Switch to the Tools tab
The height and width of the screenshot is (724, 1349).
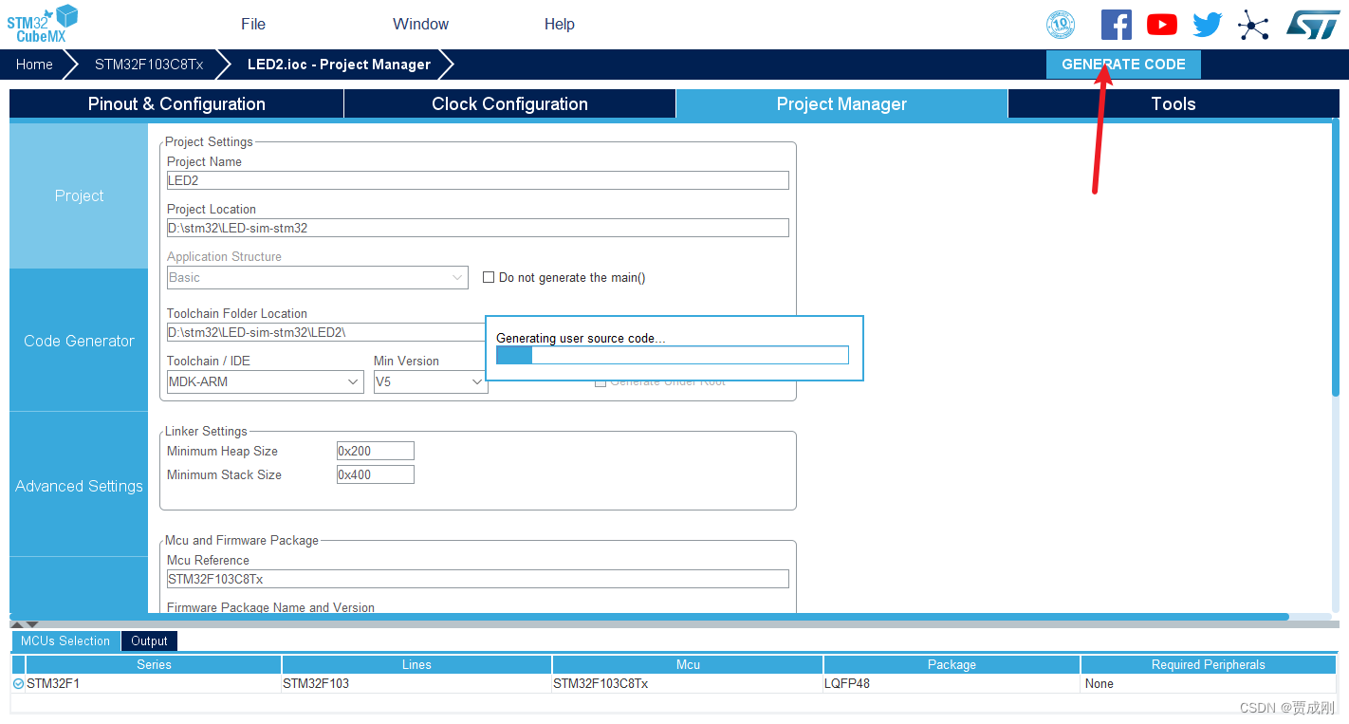pyautogui.click(x=1173, y=104)
